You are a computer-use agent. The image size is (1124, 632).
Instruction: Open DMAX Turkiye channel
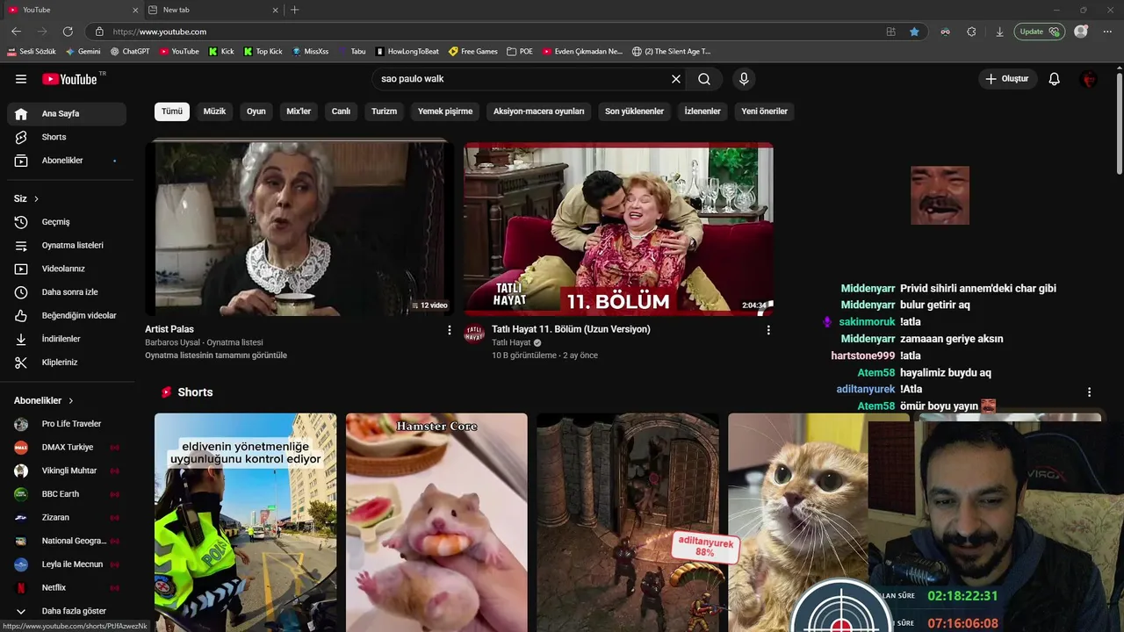[x=67, y=447]
